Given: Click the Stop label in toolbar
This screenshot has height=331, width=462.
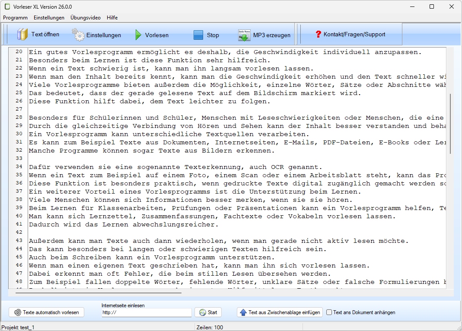Looking at the screenshot, I should [x=213, y=35].
